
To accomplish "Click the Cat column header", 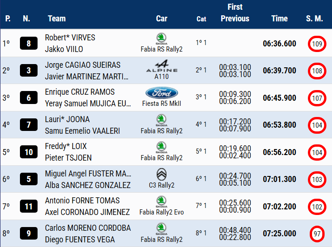I will 201,19.
